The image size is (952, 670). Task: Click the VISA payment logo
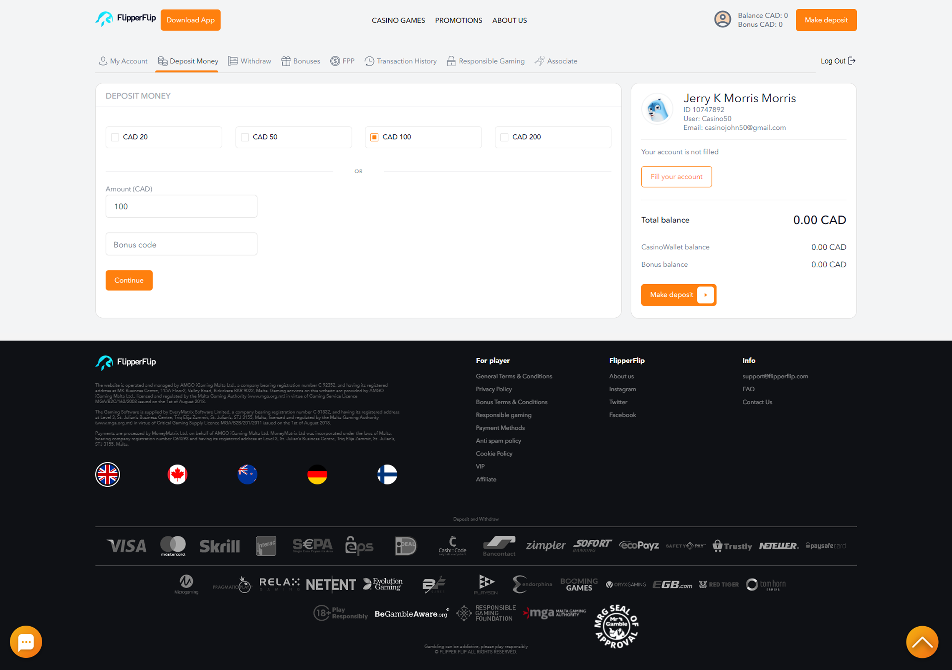(x=127, y=546)
